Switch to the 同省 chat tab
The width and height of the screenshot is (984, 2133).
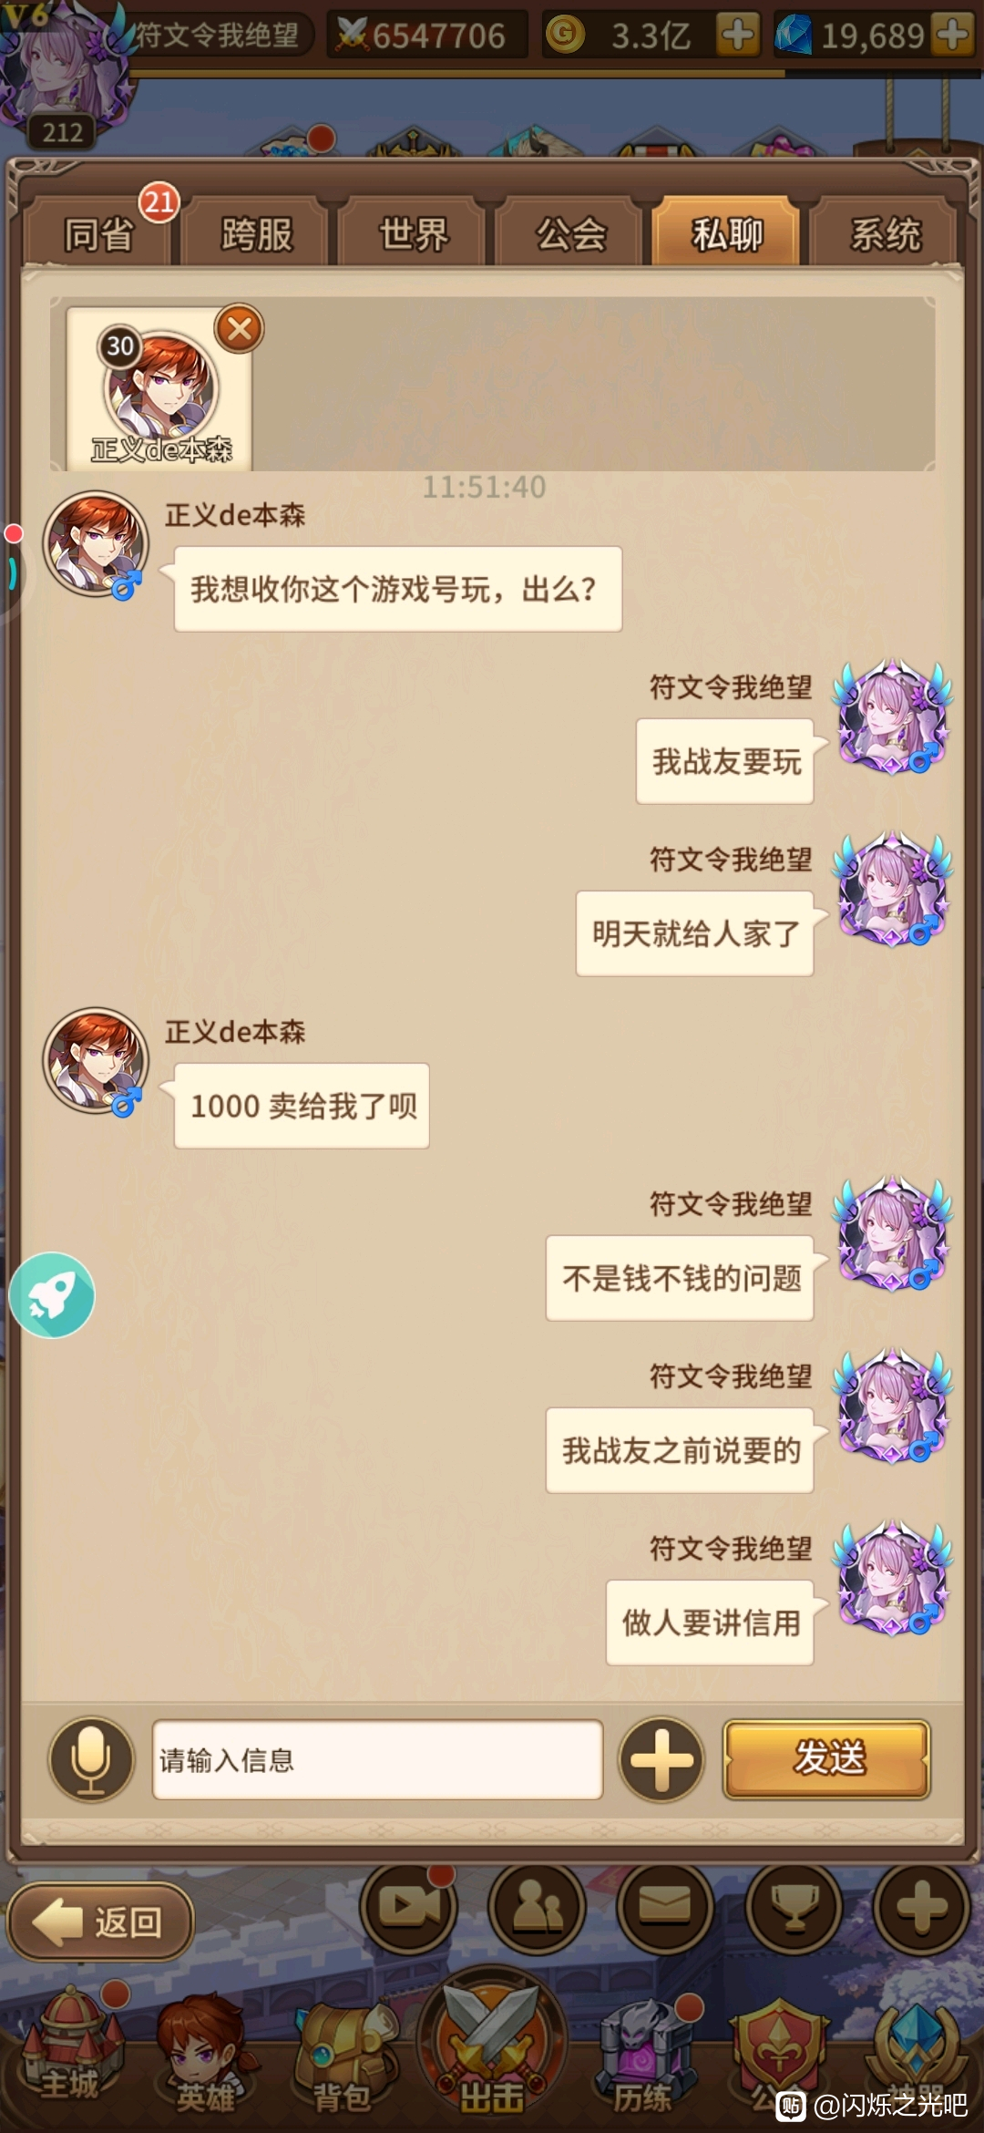(97, 233)
